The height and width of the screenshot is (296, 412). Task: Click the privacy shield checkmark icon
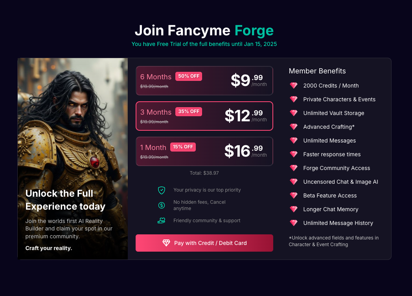162,190
